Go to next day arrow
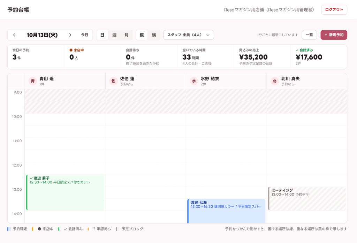Screen dimensions: 357x243 (x=70, y=35)
